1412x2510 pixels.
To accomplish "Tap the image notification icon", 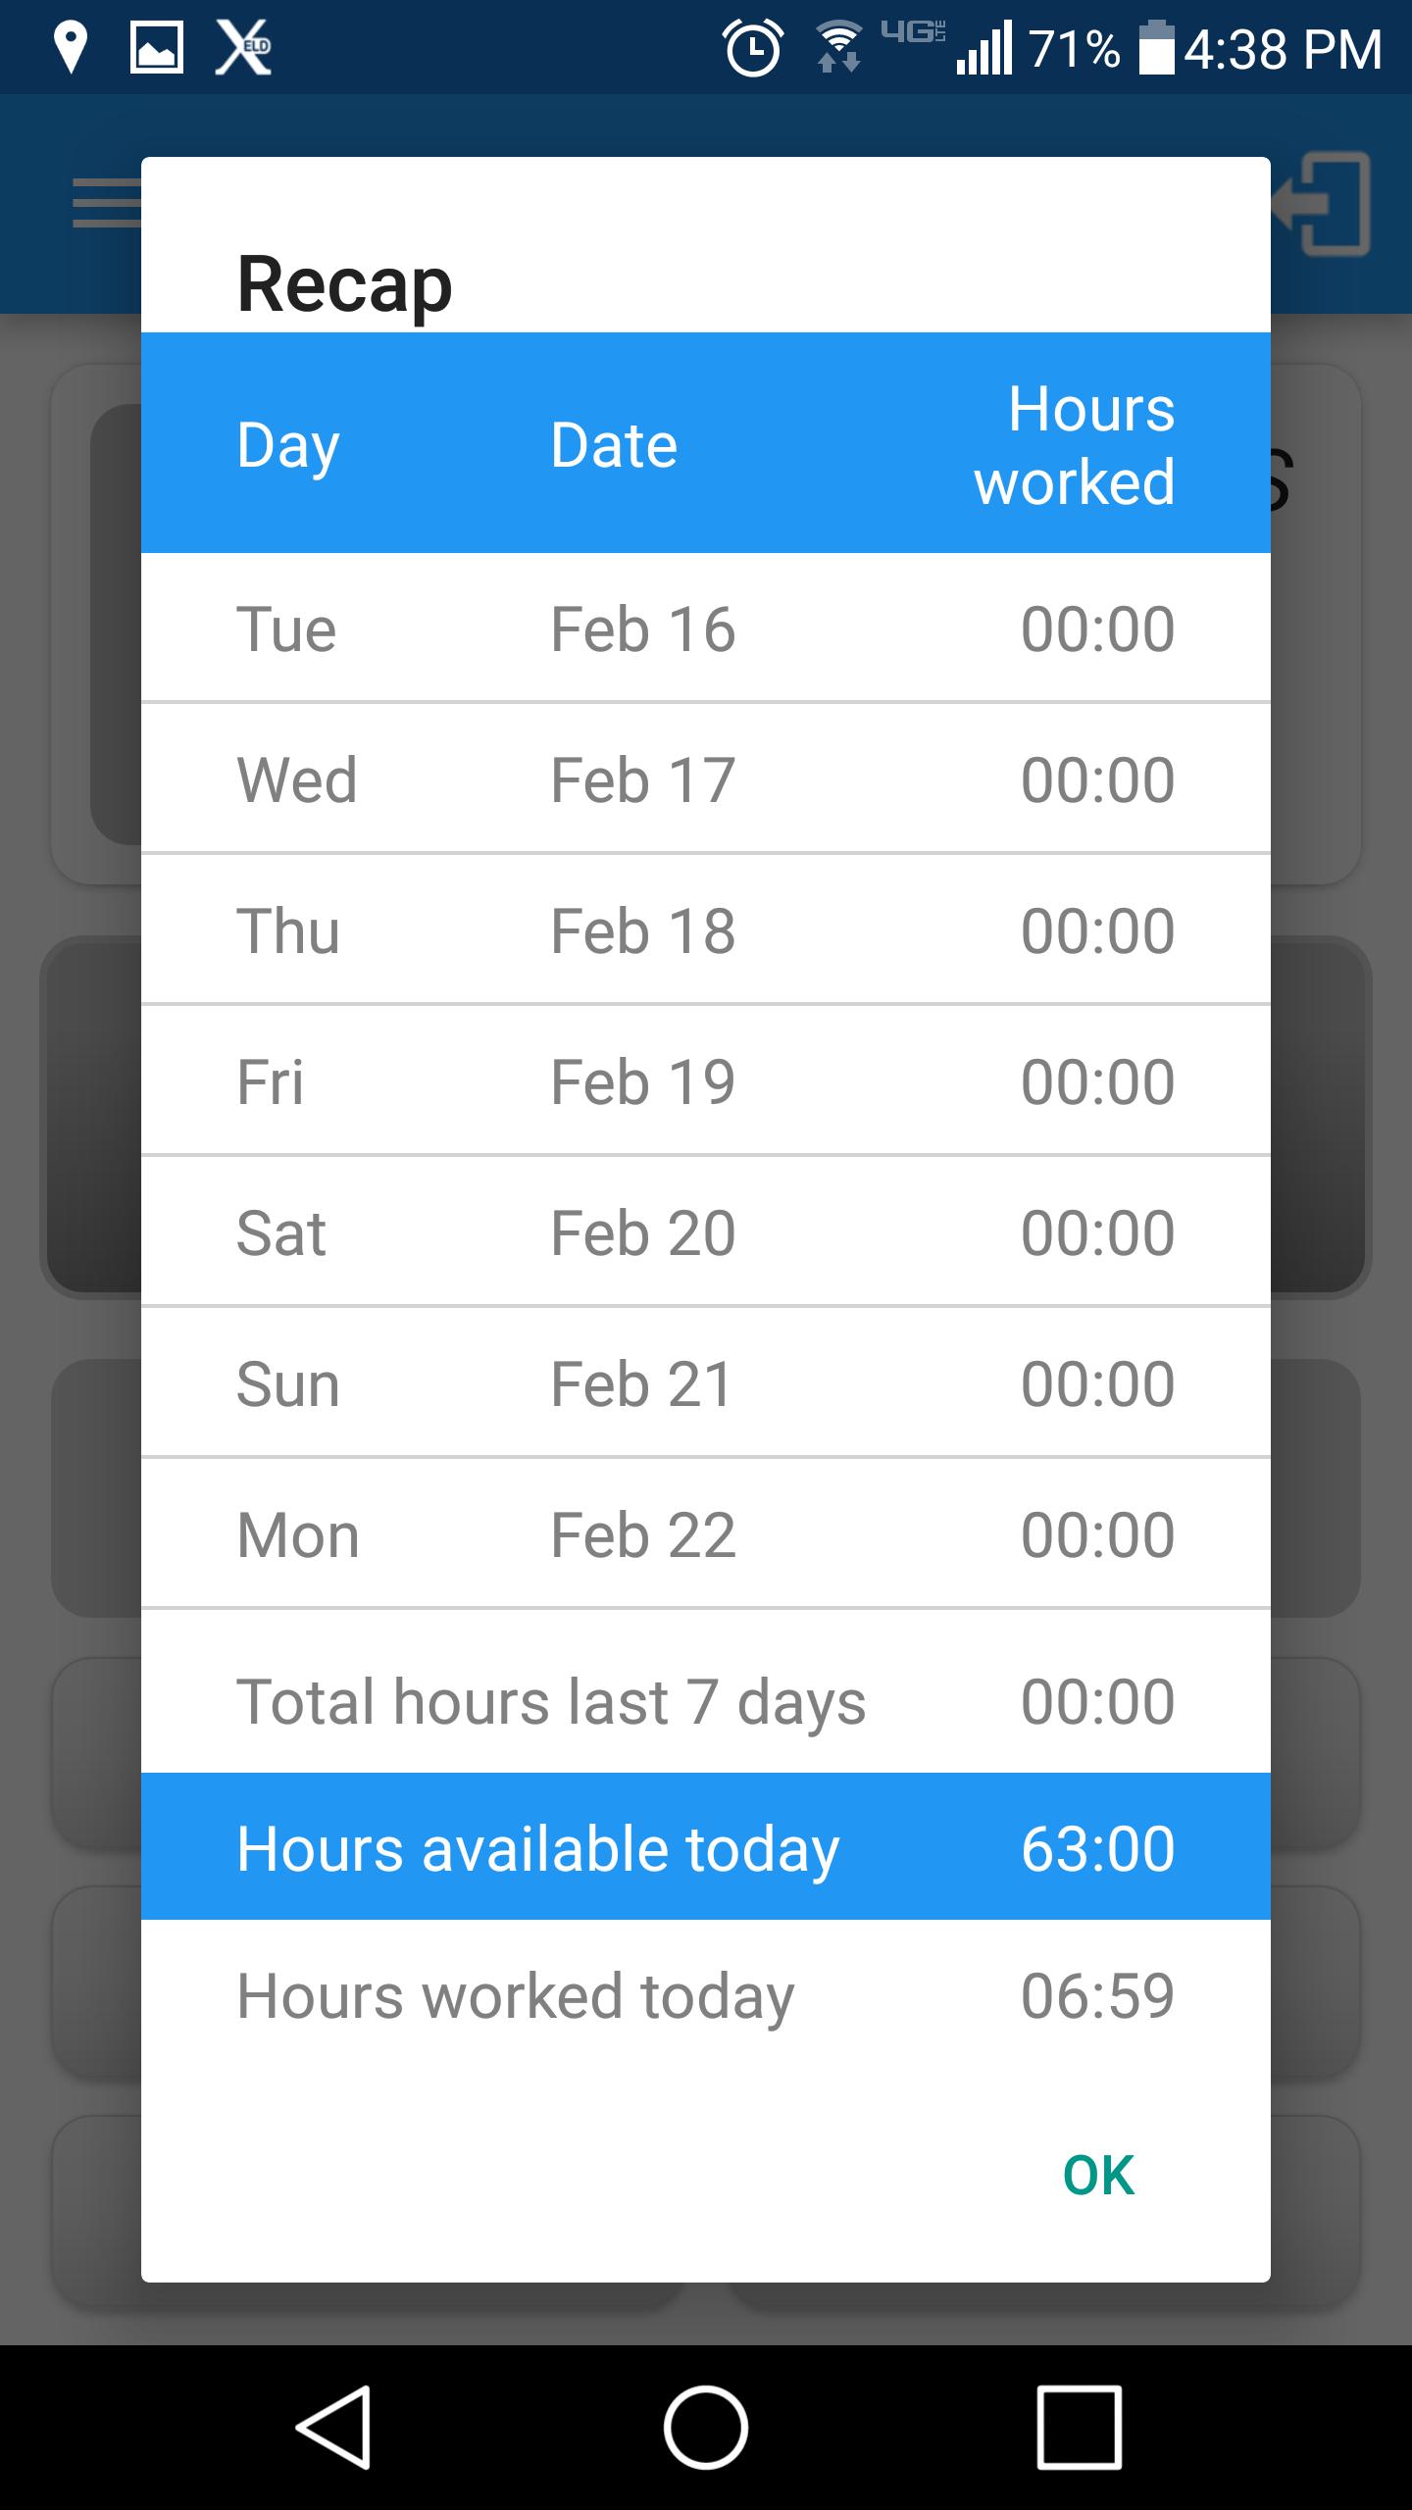I will 157,49.
